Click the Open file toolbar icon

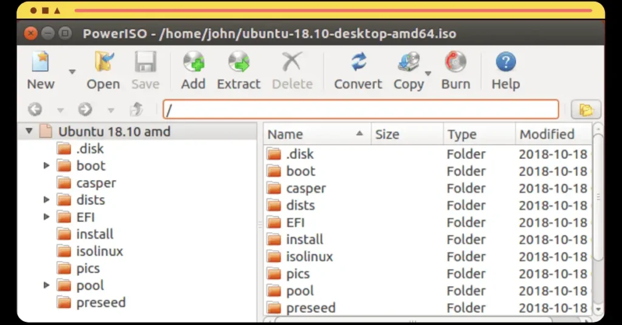point(103,62)
